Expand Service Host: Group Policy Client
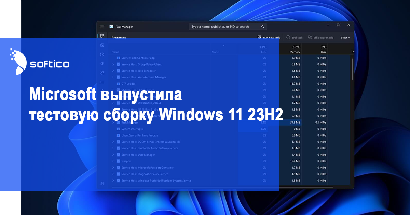The width and height of the screenshot is (410, 215). click(113, 64)
